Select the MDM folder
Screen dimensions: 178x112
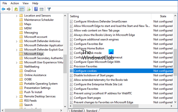pos(28,28)
